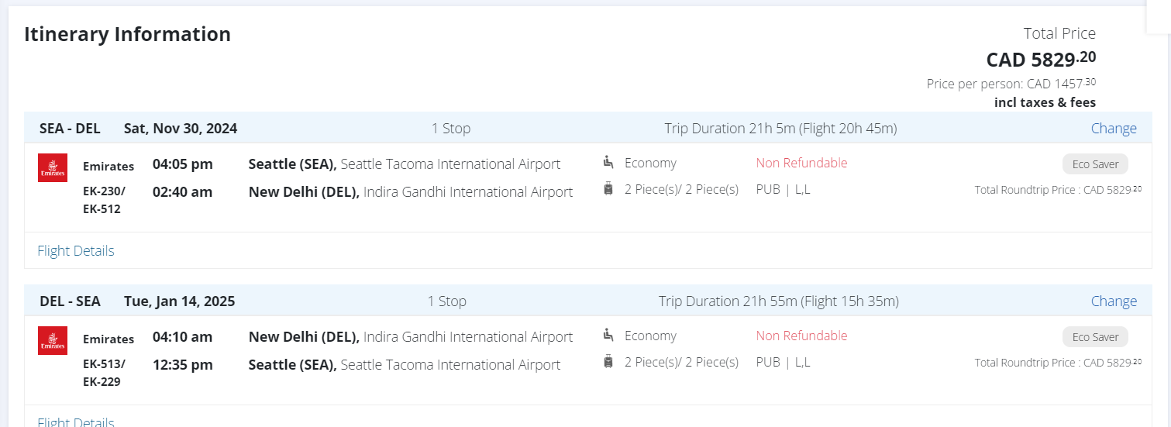Viewport: 1171px width, 427px height.
Task: Click the DEL - SEA route header
Action: click(70, 301)
